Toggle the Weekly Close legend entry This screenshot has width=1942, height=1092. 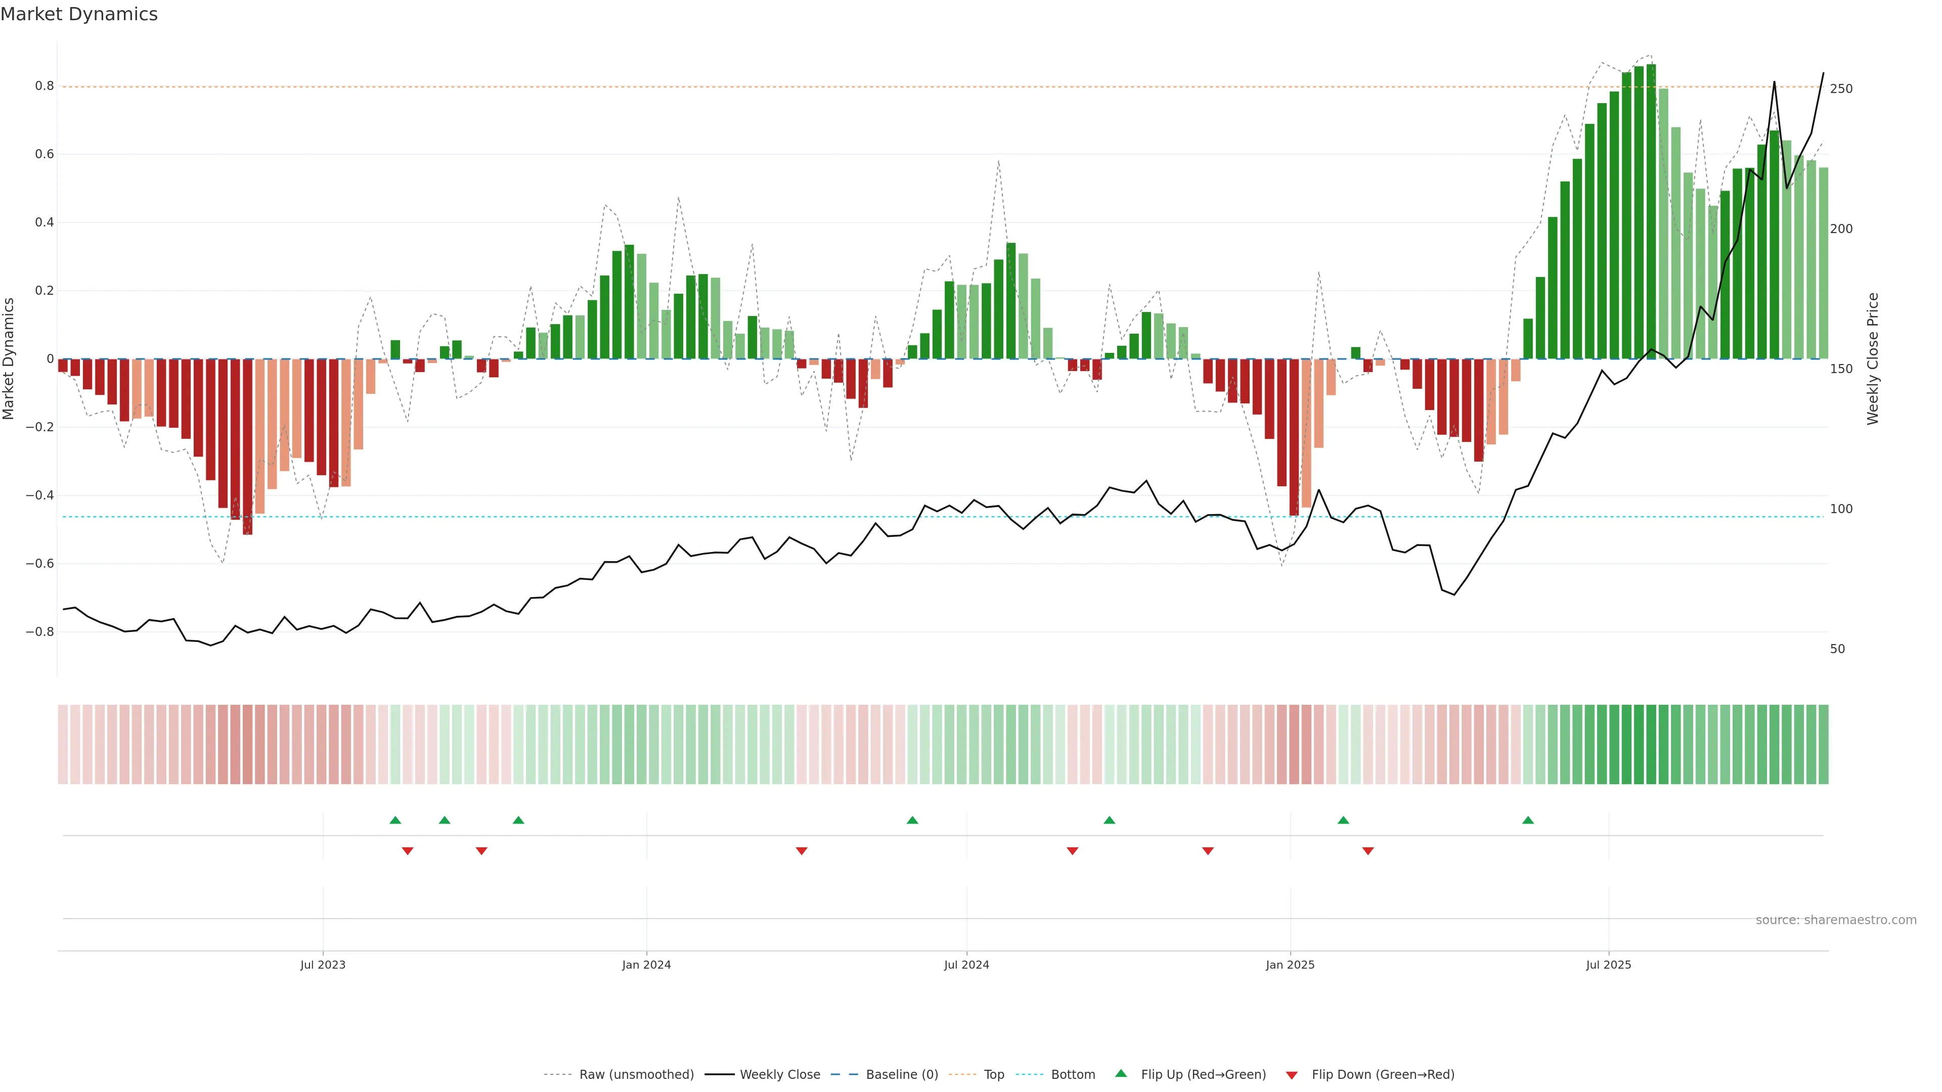click(x=779, y=1075)
